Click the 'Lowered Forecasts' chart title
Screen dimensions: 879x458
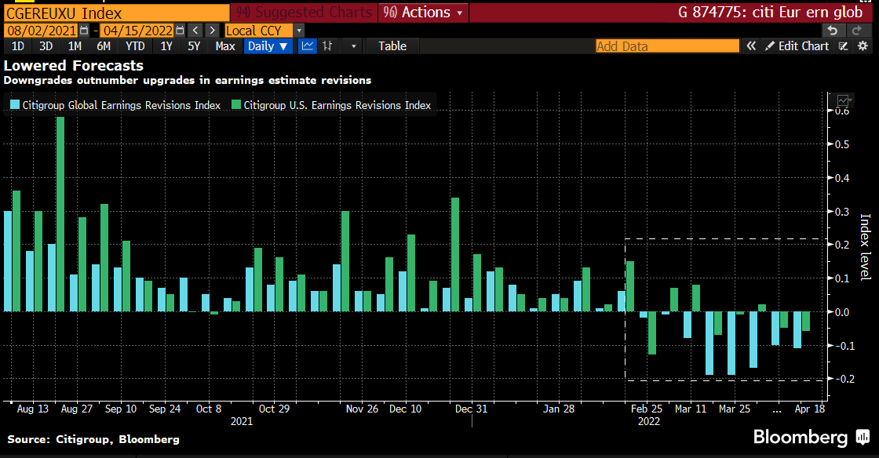(74, 66)
